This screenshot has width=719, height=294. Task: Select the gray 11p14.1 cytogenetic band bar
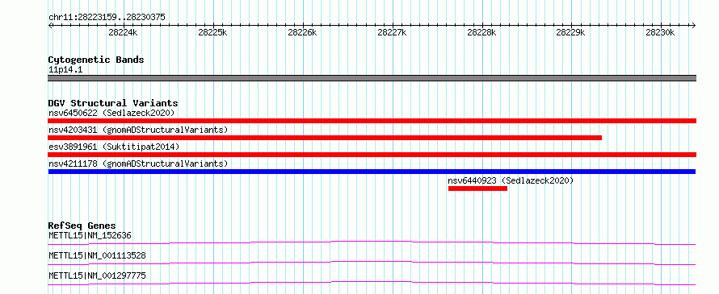pyautogui.click(x=372, y=78)
